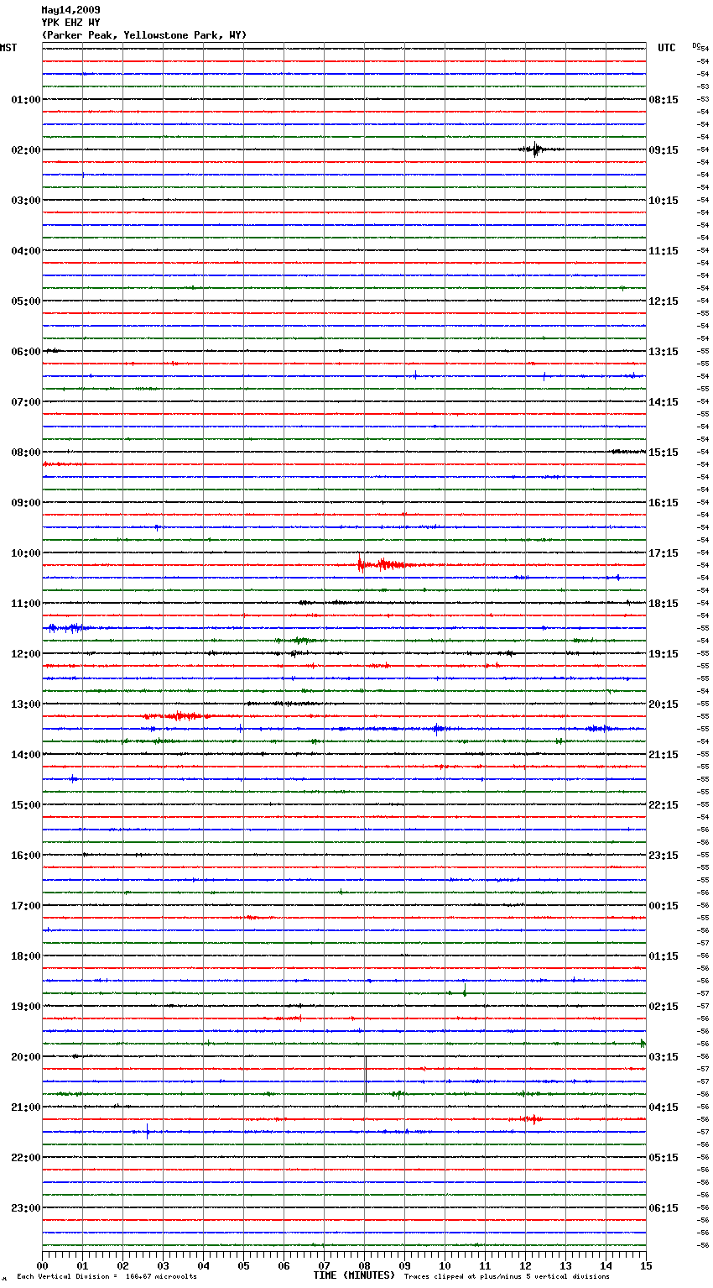This screenshot has height=1288, width=713.
Task: Click the 10 minute tick label on the axis
Action: tap(445, 1265)
